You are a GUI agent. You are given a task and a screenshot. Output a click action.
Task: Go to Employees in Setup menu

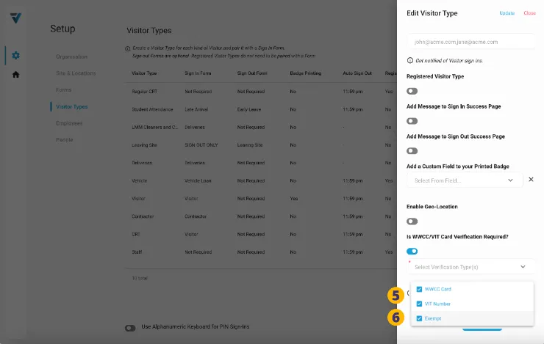click(69, 123)
